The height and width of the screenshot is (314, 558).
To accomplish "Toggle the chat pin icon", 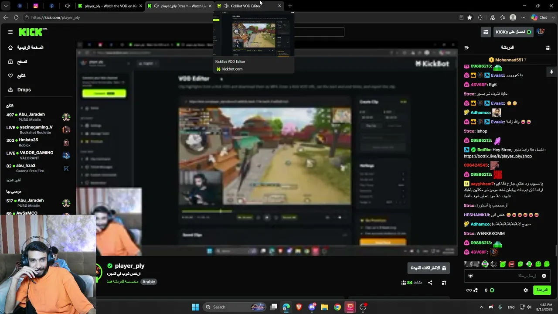I will click(551, 72).
